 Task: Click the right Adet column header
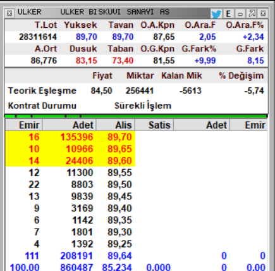point(202,125)
